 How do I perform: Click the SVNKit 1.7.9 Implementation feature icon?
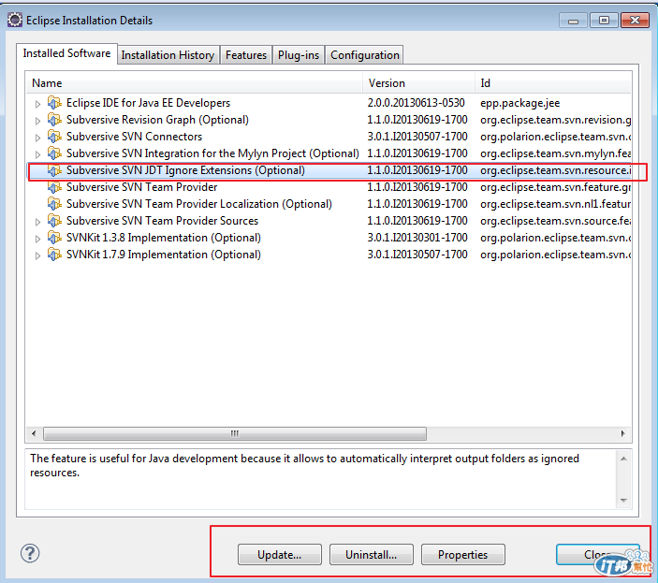54,255
